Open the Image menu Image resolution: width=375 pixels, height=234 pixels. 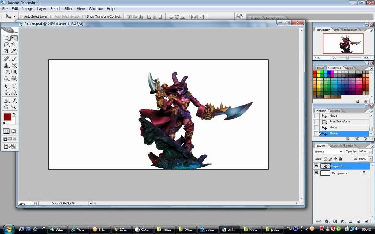(27, 8)
